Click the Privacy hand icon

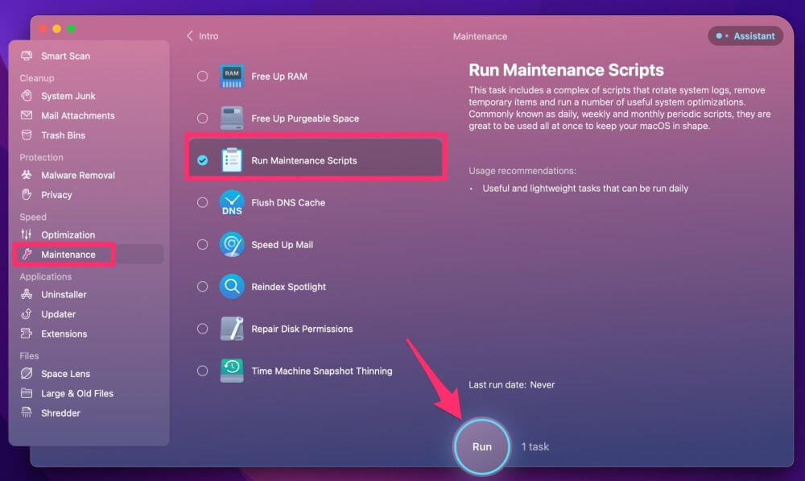pos(27,194)
